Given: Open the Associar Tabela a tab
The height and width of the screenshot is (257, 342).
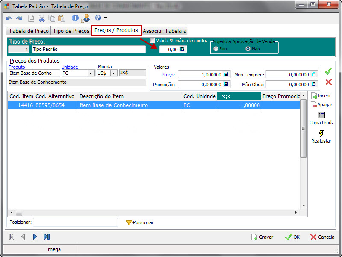Looking at the screenshot, I should pos(164,31).
